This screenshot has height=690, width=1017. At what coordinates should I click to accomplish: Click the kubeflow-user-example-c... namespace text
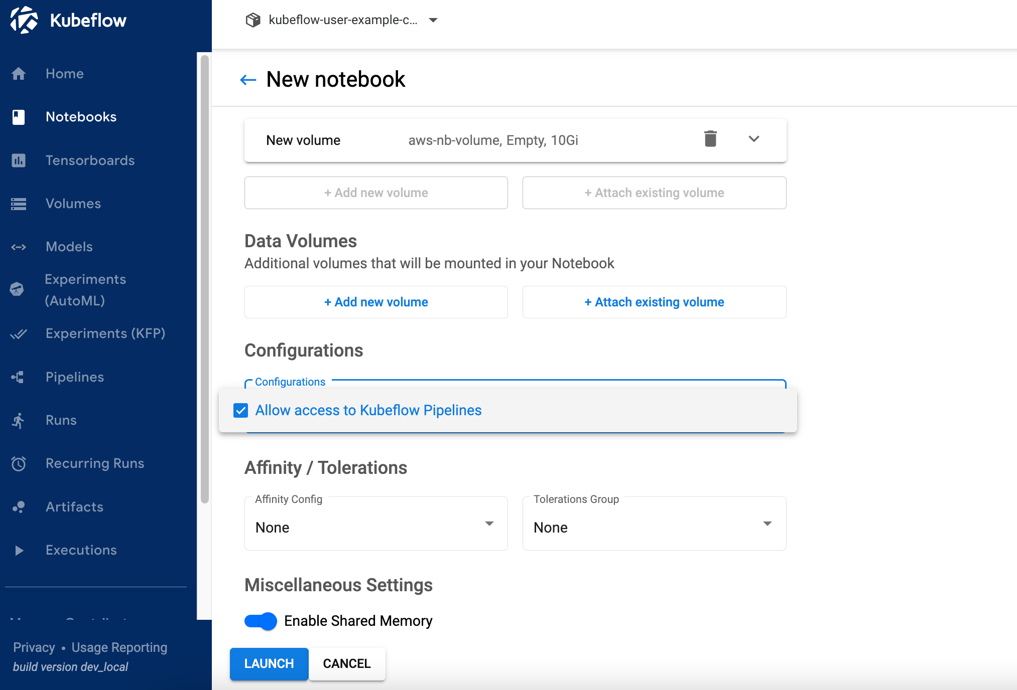click(343, 20)
